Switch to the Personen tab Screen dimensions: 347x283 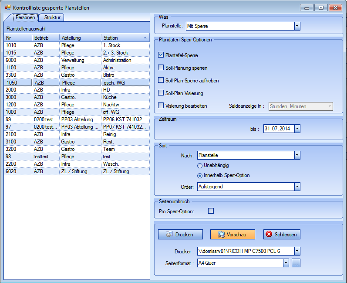pos(25,17)
